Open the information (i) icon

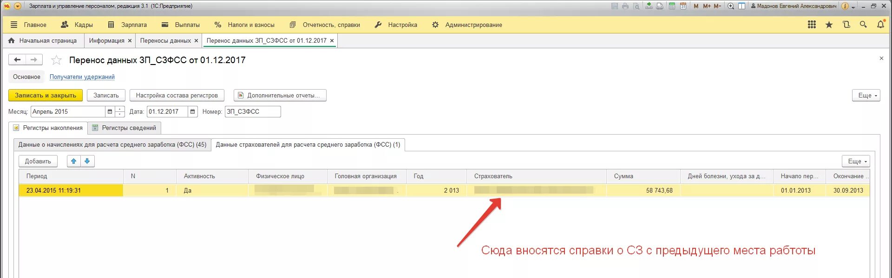pos(845,6)
